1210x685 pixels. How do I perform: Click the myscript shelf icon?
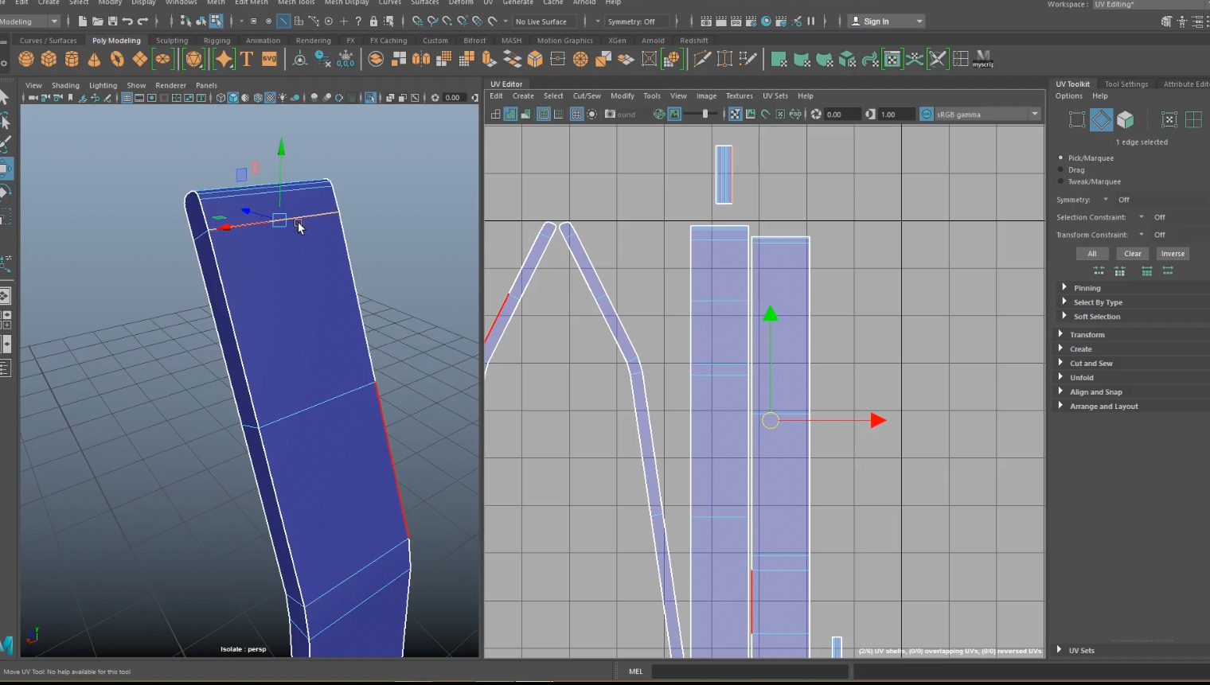983,60
